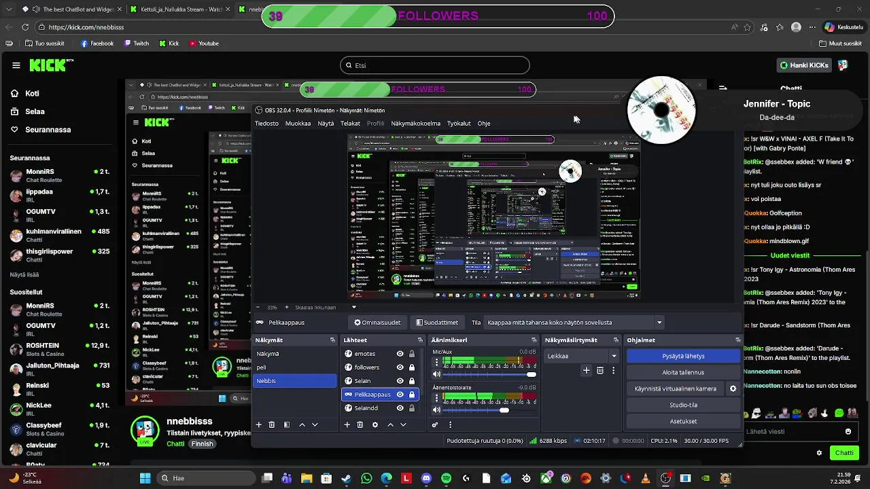Screen dimensions: 870x489
Task: Open Suodattimet for selected source
Action: coord(436,323)
